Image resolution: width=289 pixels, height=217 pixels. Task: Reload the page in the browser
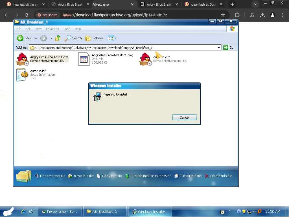coord(27,15)
